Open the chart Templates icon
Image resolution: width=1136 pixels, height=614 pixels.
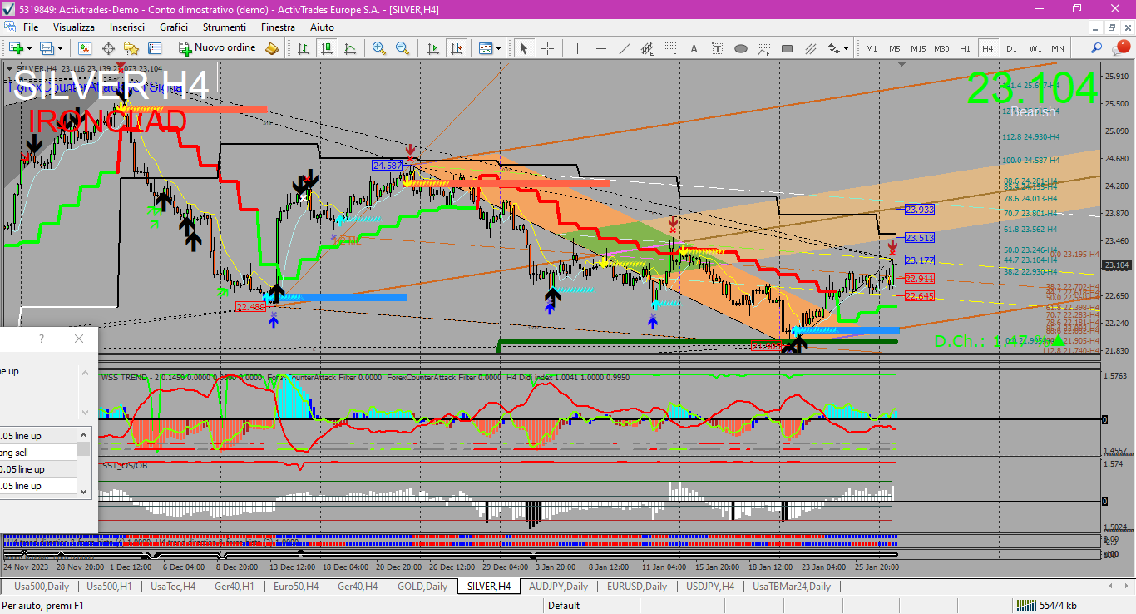coord(486,48)
